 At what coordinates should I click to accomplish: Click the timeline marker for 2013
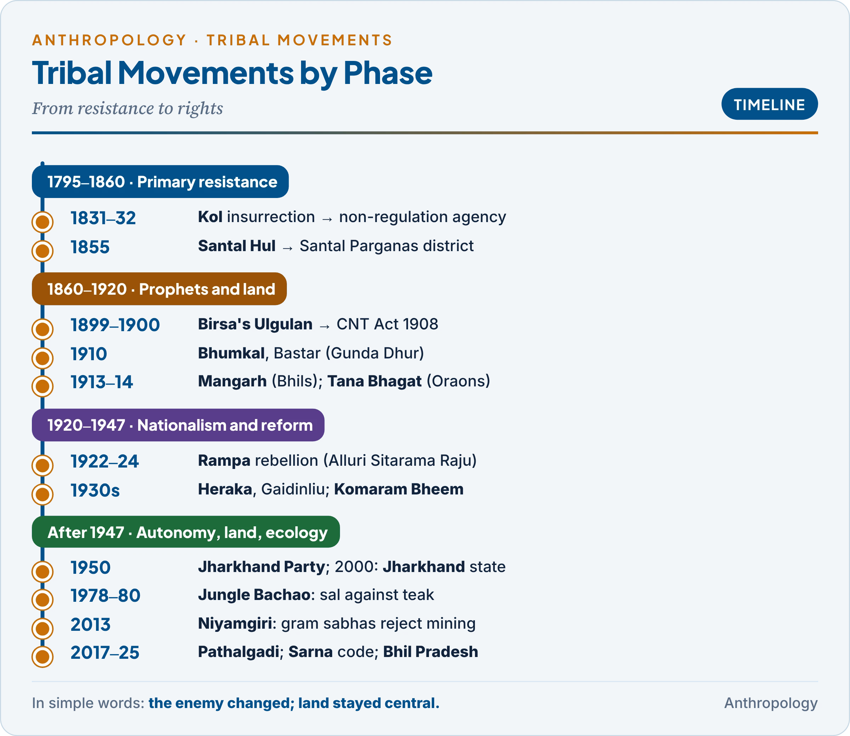(x=43, y=629)
